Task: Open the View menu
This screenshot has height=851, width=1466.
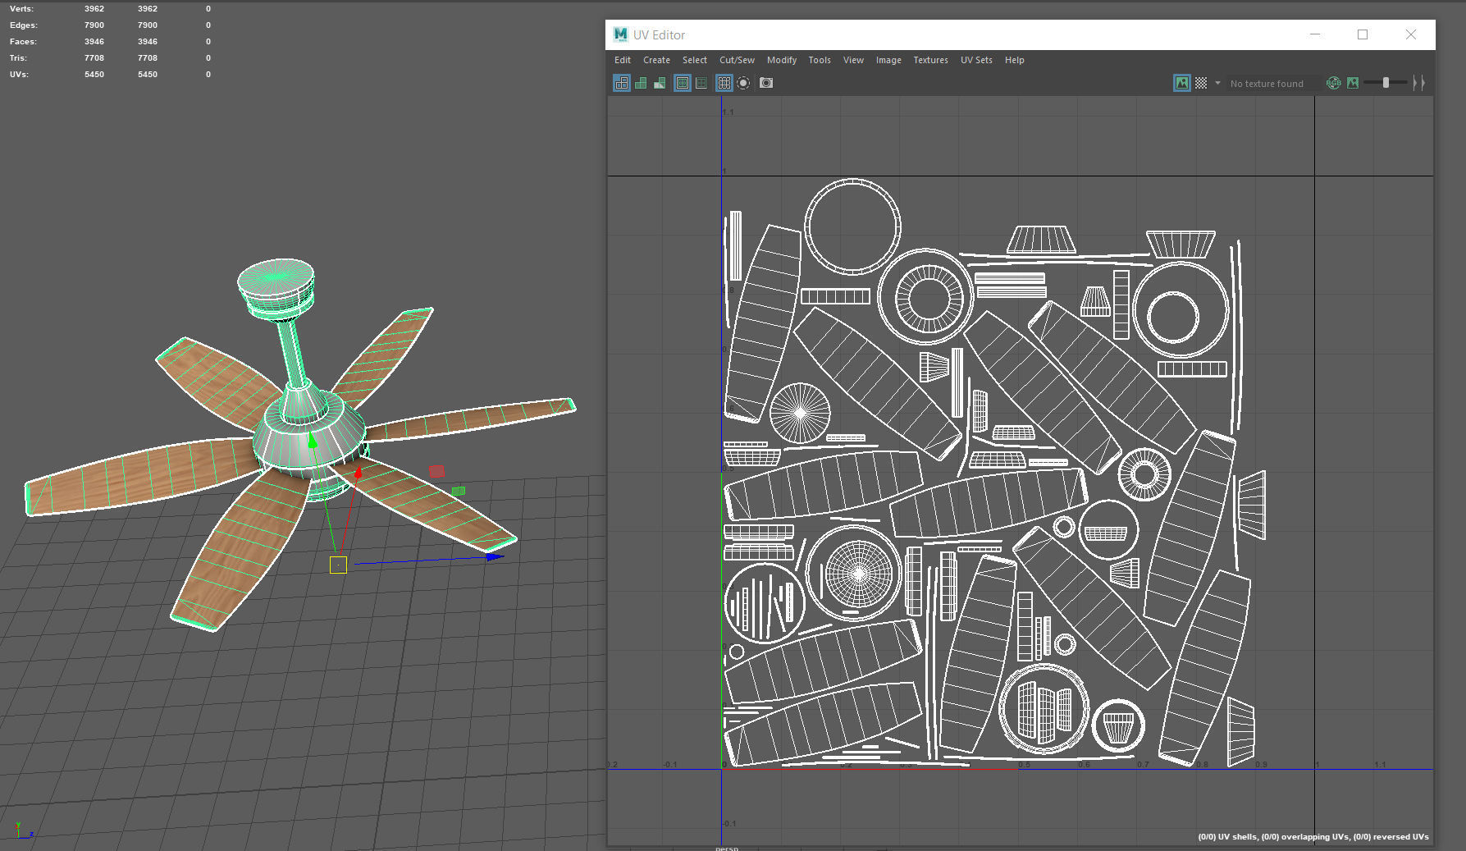Action: tap(853, 60)
